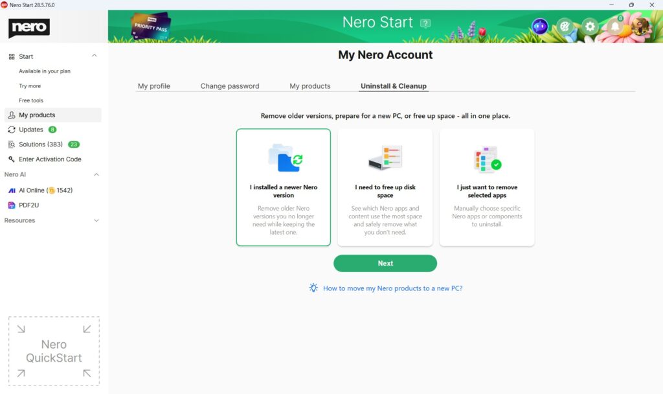Open My products in sidebar
Screen dimensions: 663x394
(x=53, y=115)
